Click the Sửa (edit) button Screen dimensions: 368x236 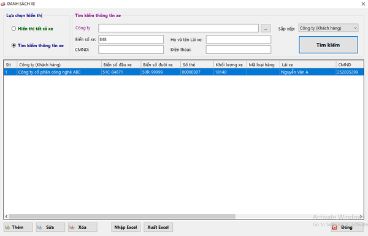tap(50, 227)
